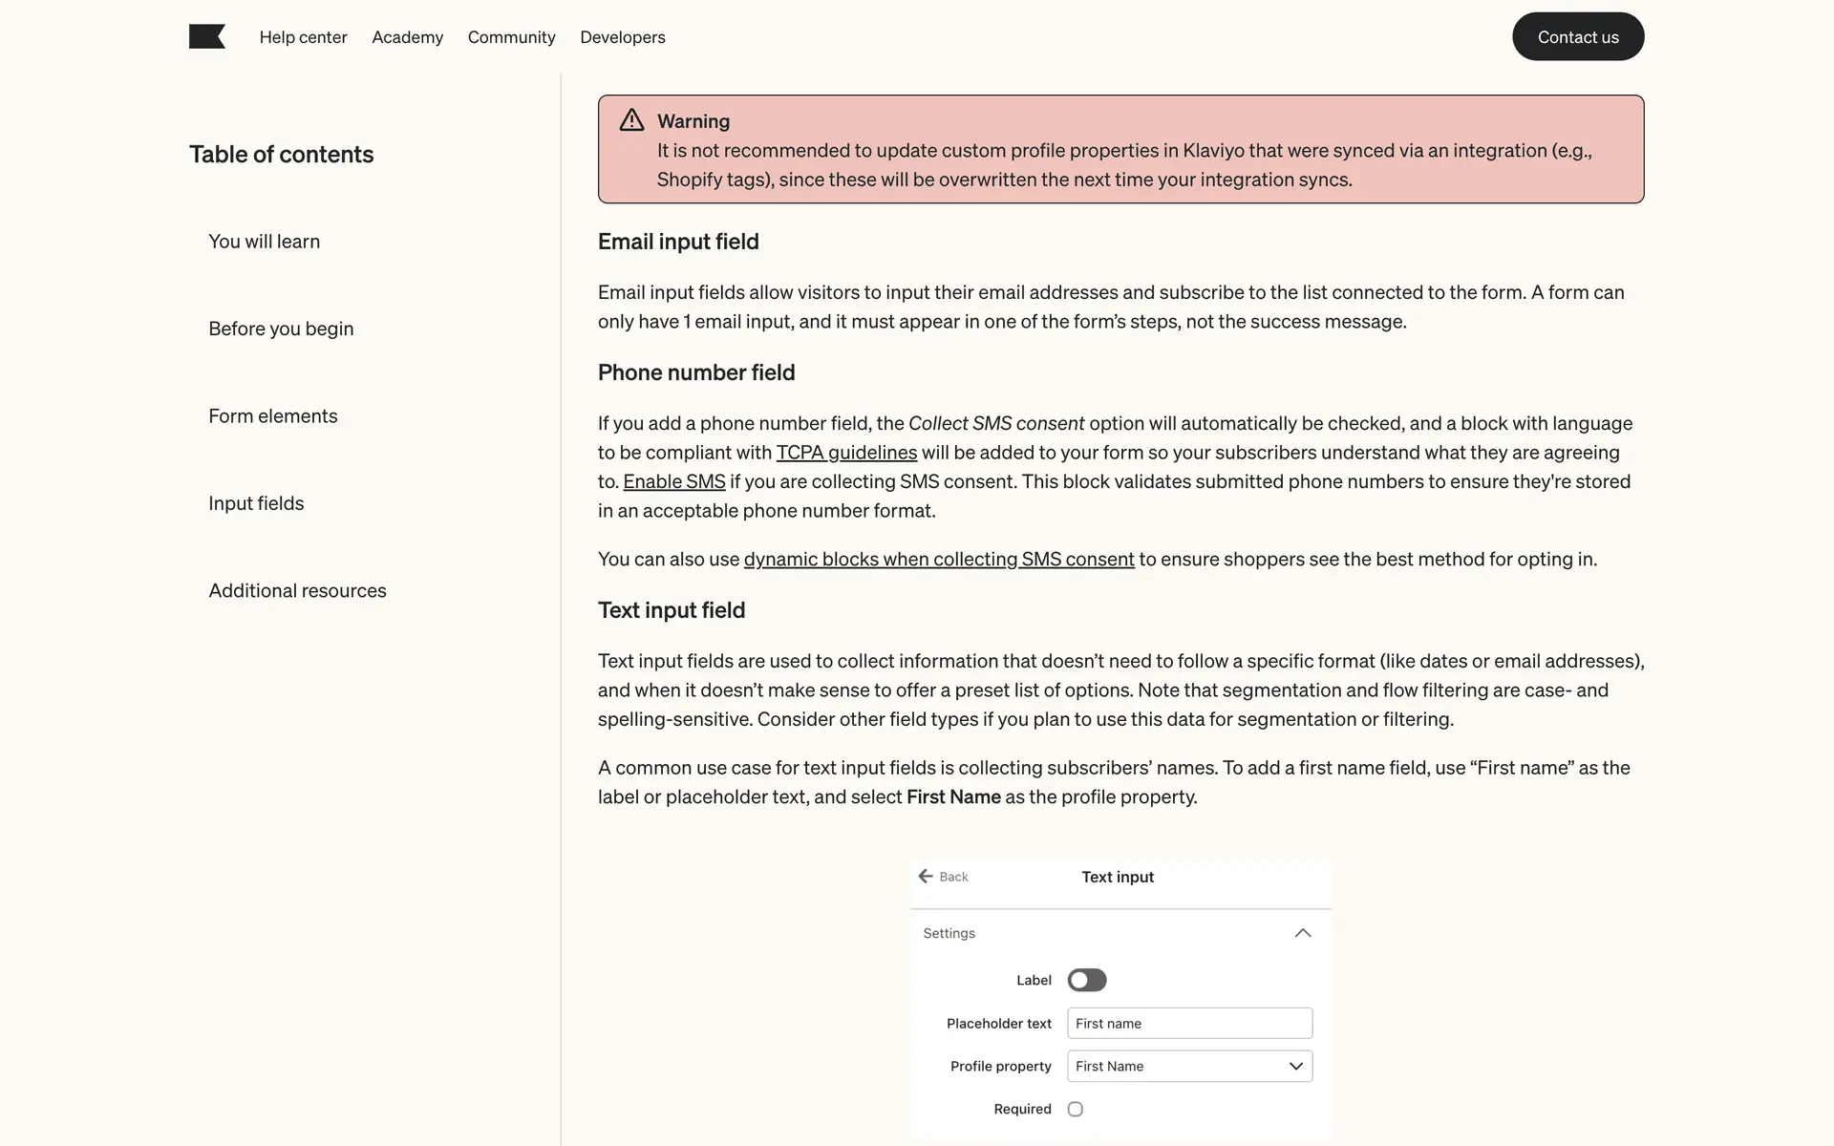This screenshot has height=1146, width=1834.
Task: Click the warning triangle icon
Action: 631,120
